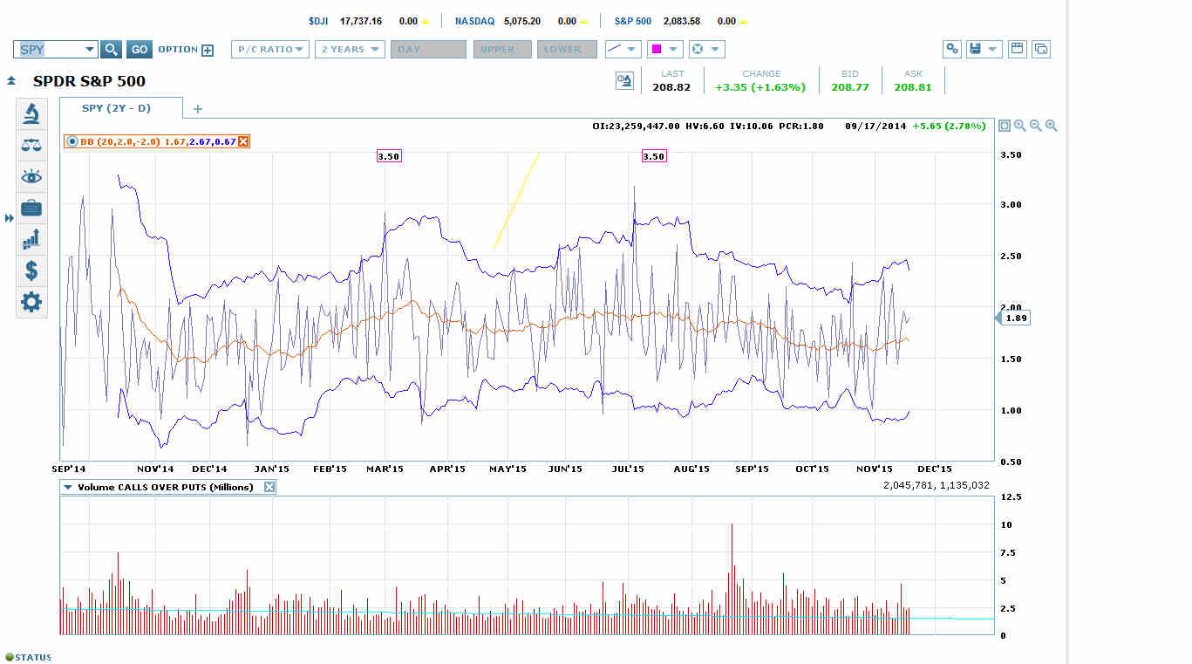The height and width of the screenshot is (664, 1192).
Task: Add a new chart tab with plus
Action: (x=197, y=109)
